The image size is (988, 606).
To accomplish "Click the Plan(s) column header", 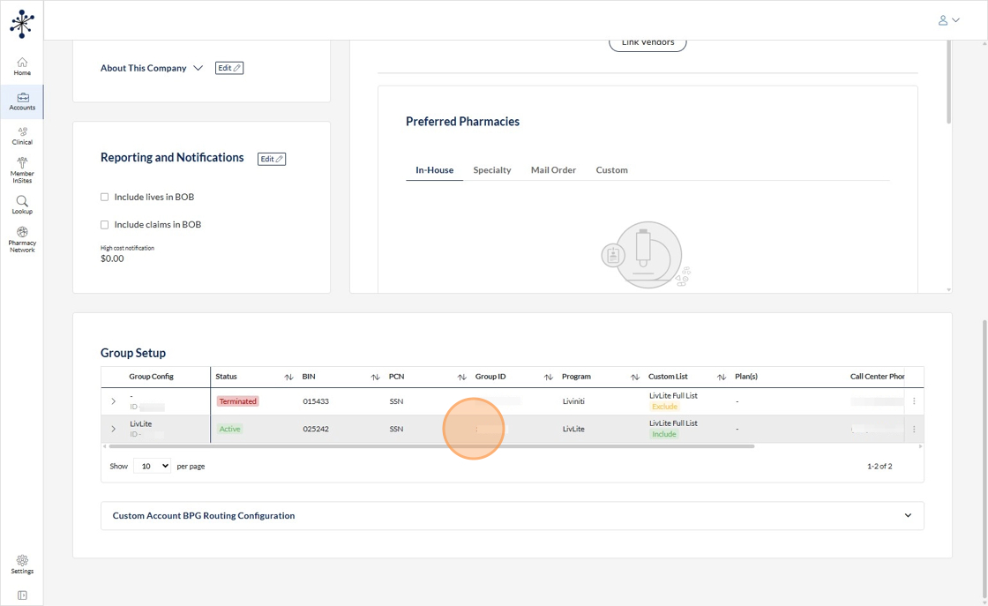I will [746, 377].
